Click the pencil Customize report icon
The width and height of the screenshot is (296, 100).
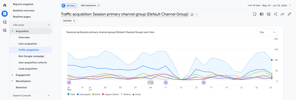289,14
